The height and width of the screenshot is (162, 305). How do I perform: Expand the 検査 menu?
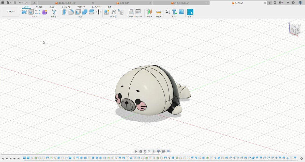(159, 17)
